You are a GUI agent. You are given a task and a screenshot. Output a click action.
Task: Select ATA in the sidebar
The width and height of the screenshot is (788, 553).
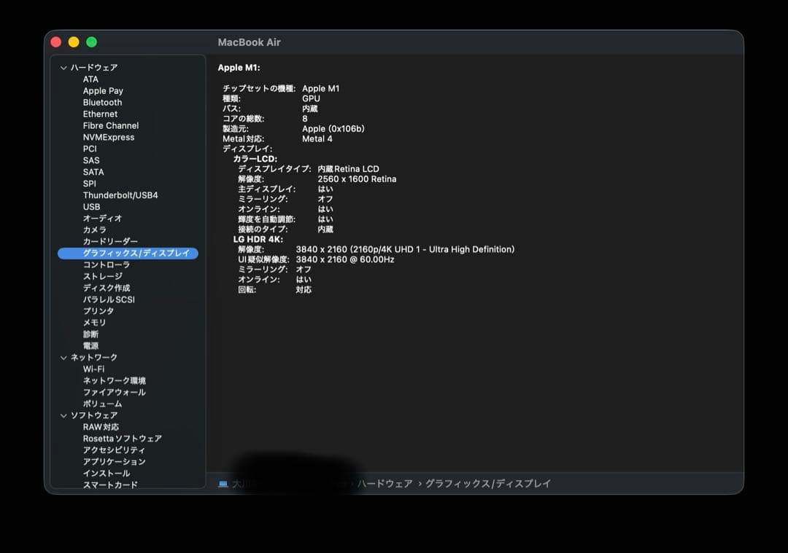(x=90, y=79)
